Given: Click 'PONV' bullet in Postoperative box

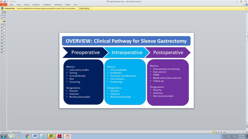Looking at the screenshot, I should pyautogui.click(x=156, y=75).
